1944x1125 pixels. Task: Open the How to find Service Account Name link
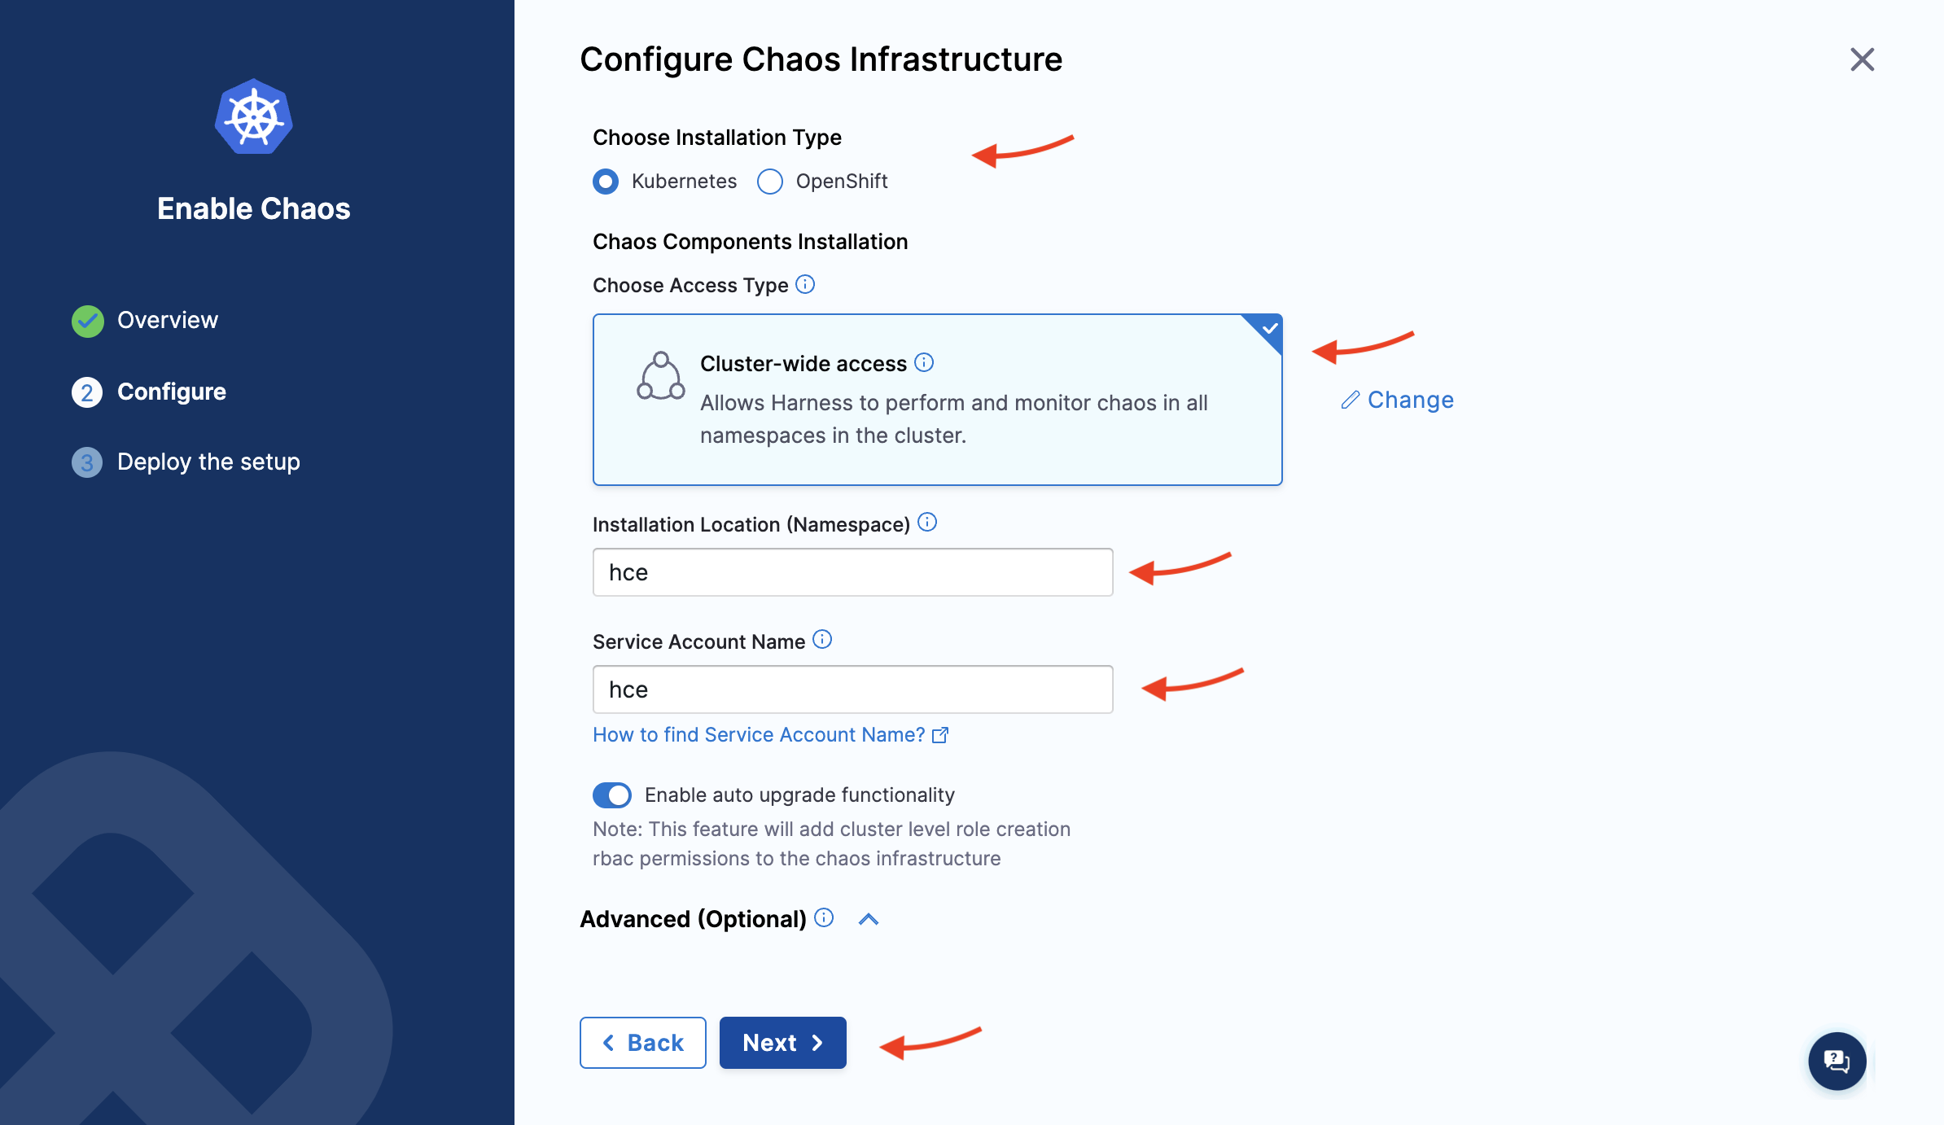click(x=771, y=734)
